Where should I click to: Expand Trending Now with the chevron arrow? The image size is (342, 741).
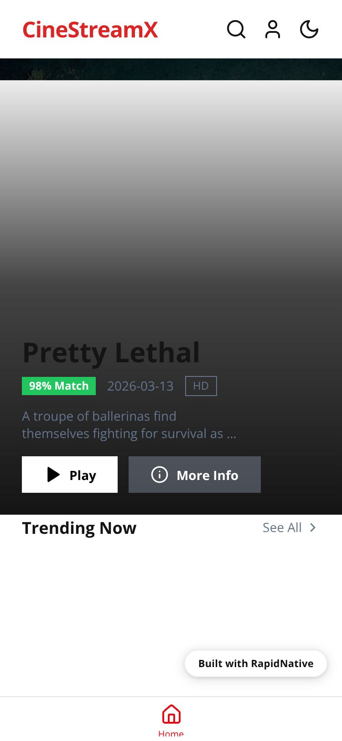click(313, 527)
